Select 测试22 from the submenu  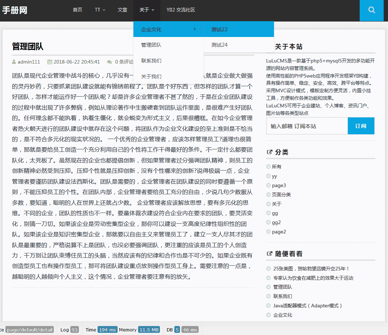(219, 29)
